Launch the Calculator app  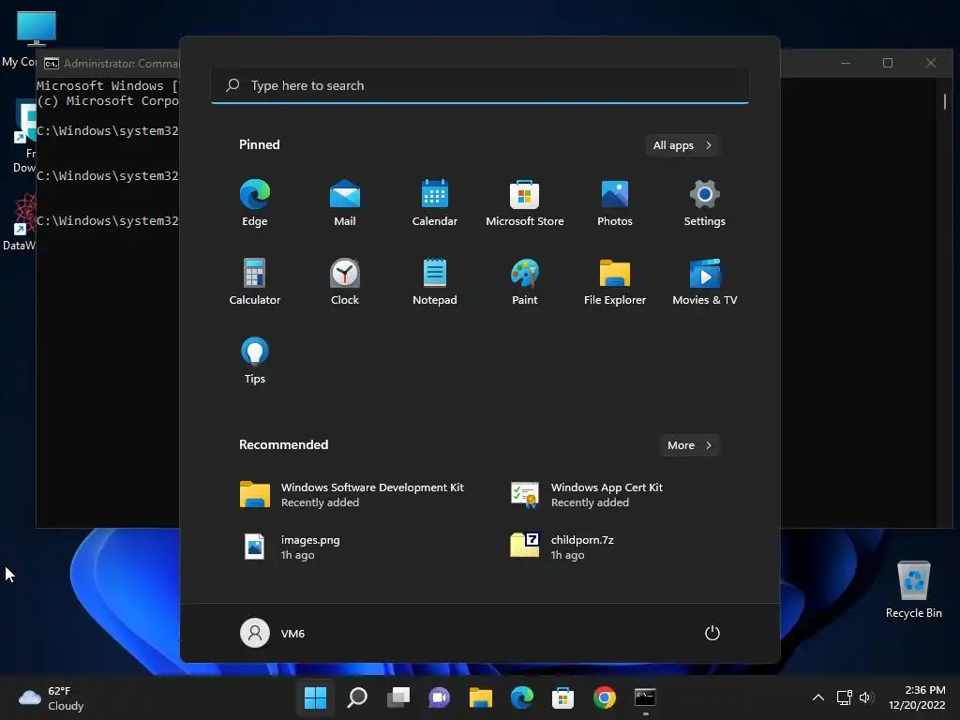pos(255,281)
